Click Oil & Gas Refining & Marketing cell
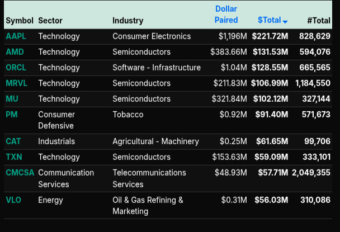This screenshot has height=232, width=340. [148, 206]
